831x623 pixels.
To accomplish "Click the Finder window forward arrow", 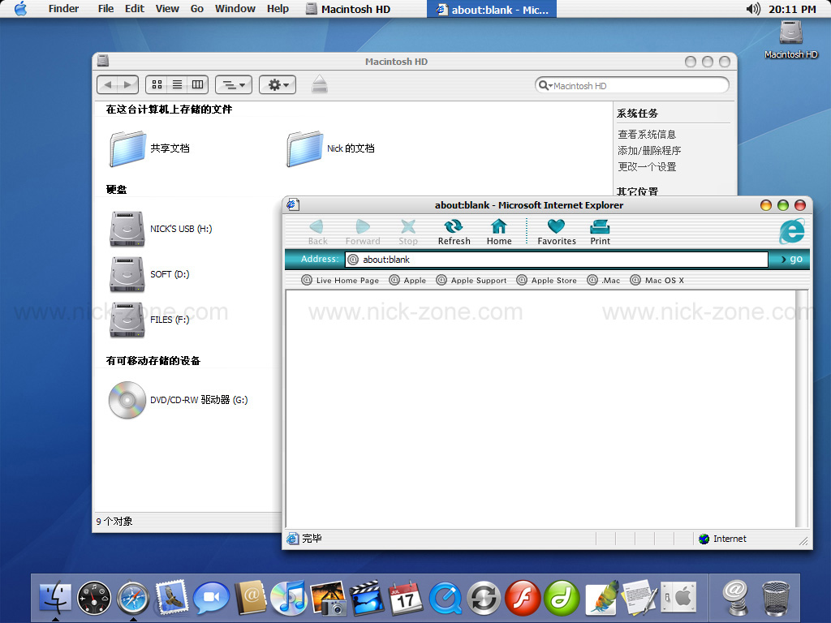I will coord(127,84).
